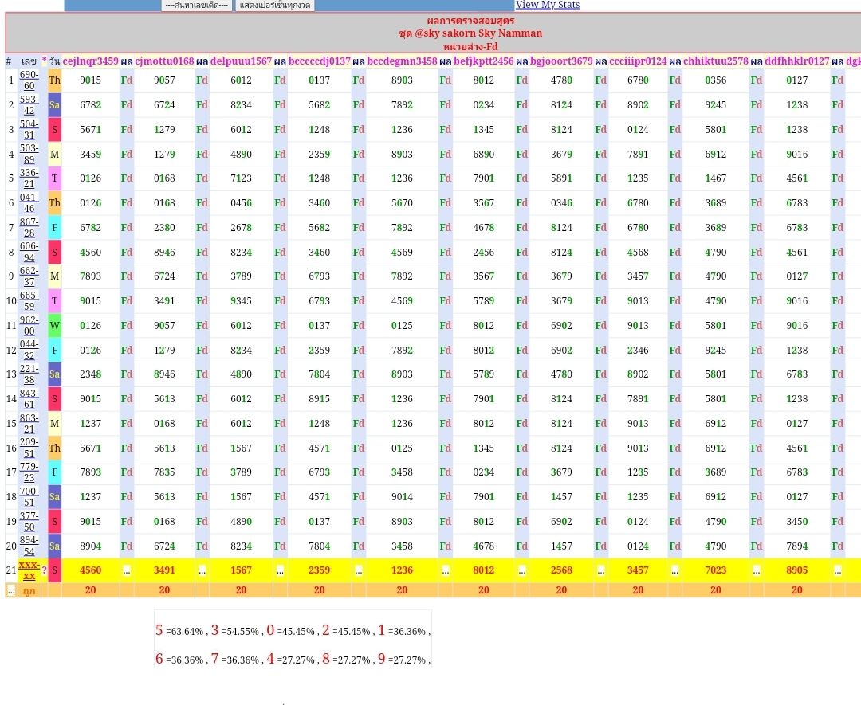Image resolution: width=861 pixels, height=705 pixels.
Task: Open draw number 690-60 in row 1
Action: tap(29, 80)
